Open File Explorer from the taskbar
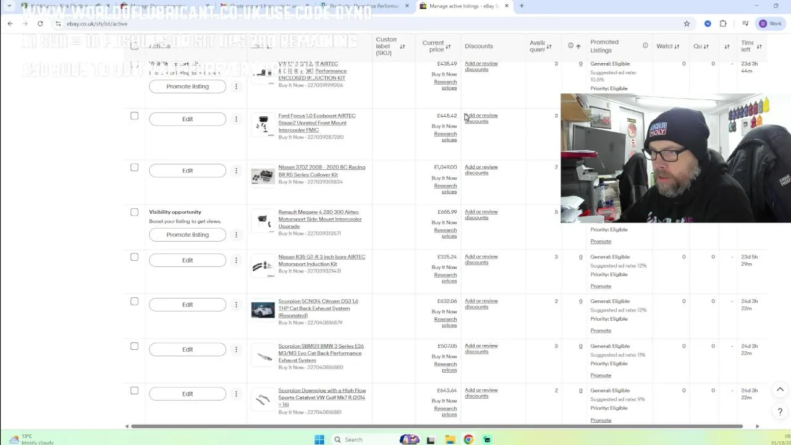The height and width of the screenshot is (445, 791). click(450, 439)
